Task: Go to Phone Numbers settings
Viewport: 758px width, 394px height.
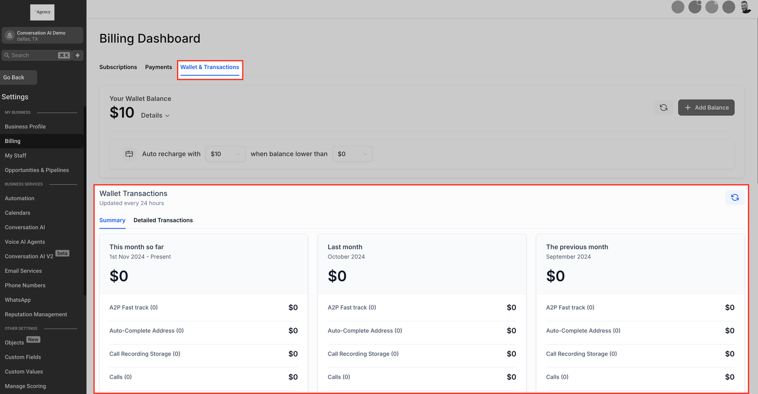Action: point(25,286)
